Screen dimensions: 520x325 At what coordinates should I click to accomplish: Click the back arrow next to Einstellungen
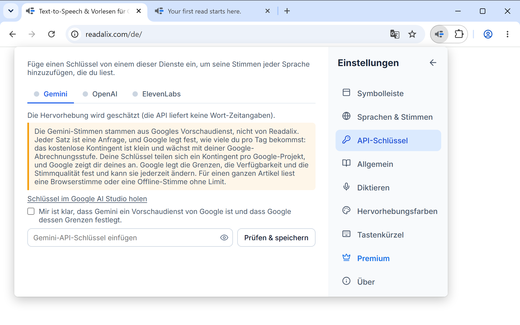[433, 63]
